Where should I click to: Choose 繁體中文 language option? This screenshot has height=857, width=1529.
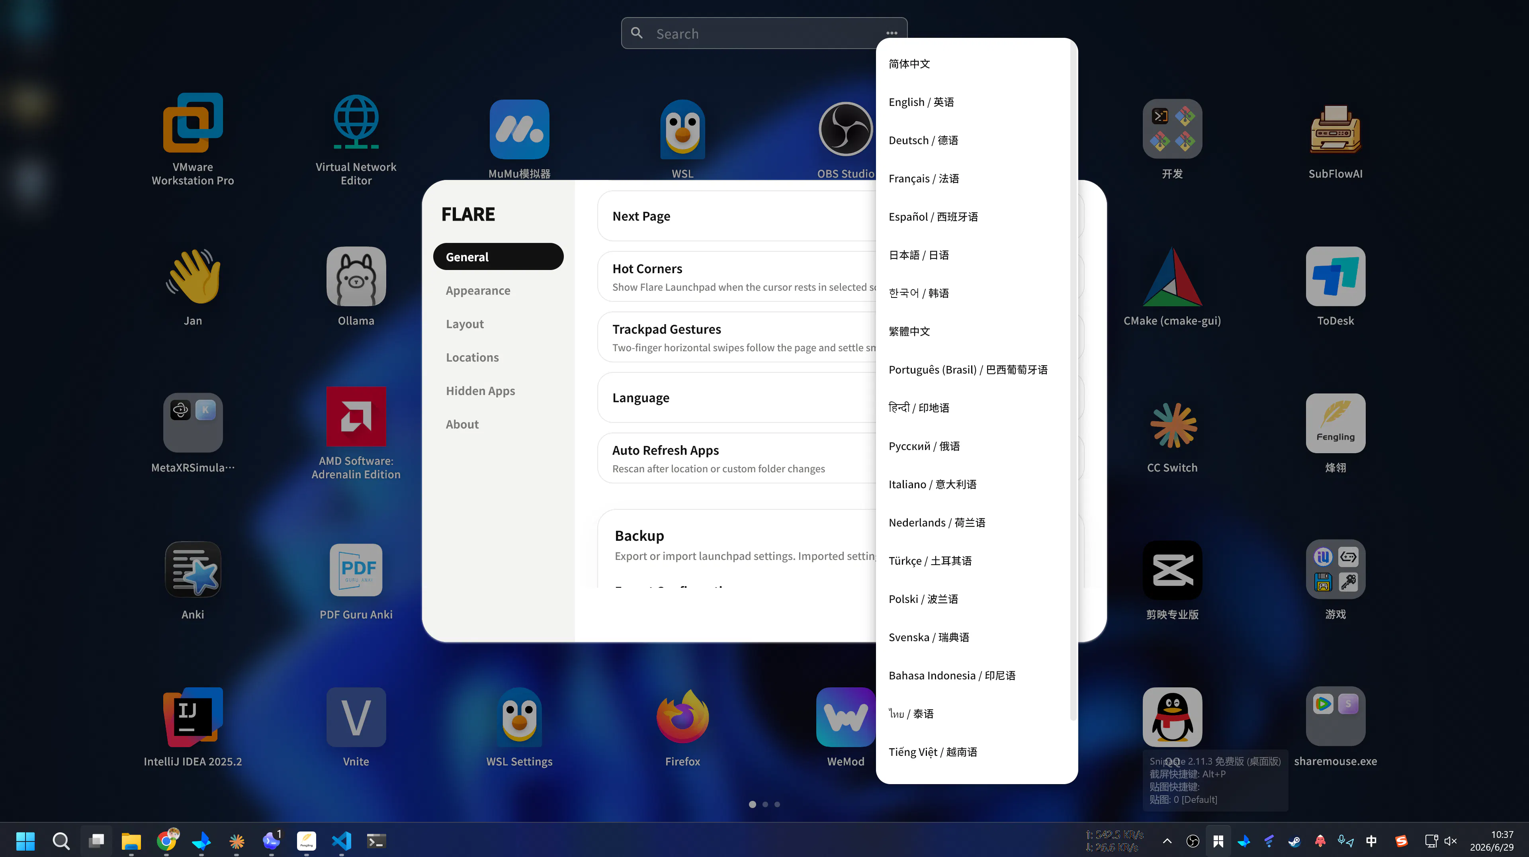click(974, 331)
